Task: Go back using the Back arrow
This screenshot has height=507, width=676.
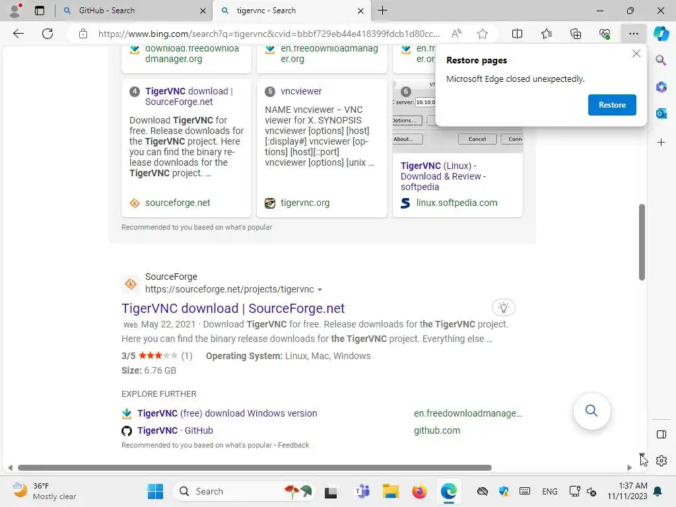Action: (18, 34)
